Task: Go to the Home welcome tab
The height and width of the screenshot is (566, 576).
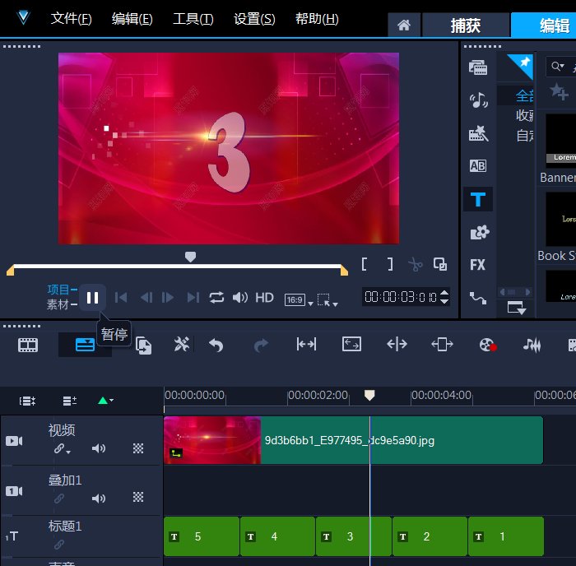Action: 404,25
